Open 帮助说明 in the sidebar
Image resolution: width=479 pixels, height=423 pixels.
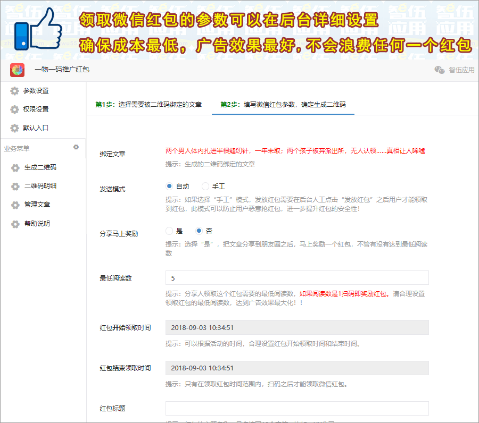pos(37,224)
